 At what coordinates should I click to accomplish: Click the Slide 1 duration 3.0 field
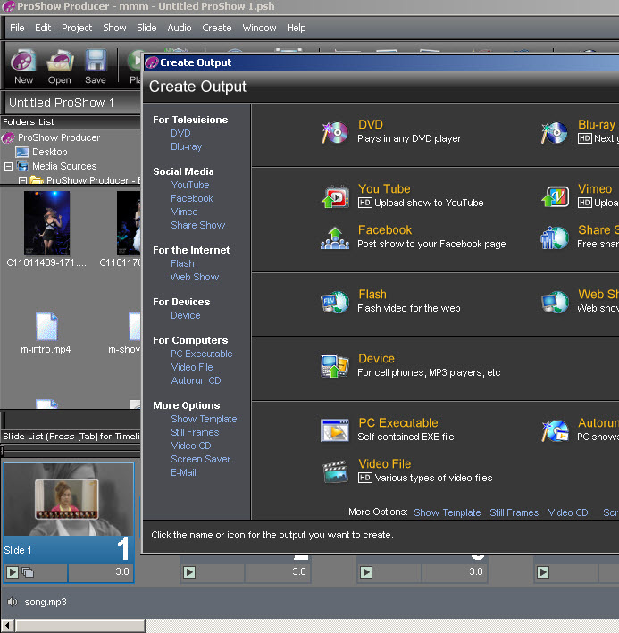[x=101, y=572]
